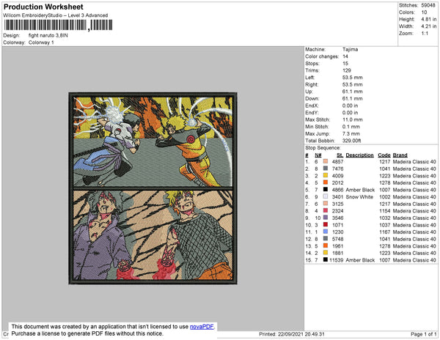Click the Width value 4.21 in

pyautogui.click(x=428, y=26)
